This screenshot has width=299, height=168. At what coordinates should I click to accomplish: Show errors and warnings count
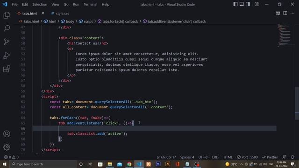[x=11, y=157]
